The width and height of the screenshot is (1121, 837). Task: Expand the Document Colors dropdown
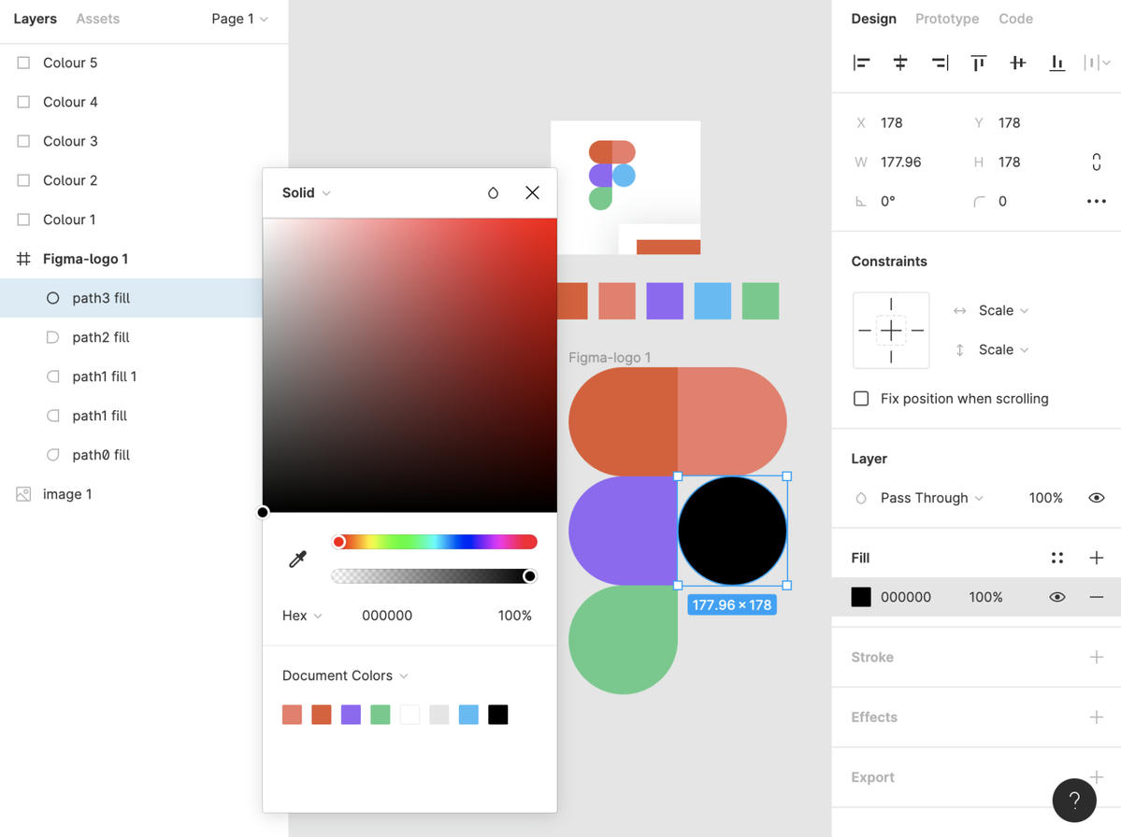(x=345, y=675)
